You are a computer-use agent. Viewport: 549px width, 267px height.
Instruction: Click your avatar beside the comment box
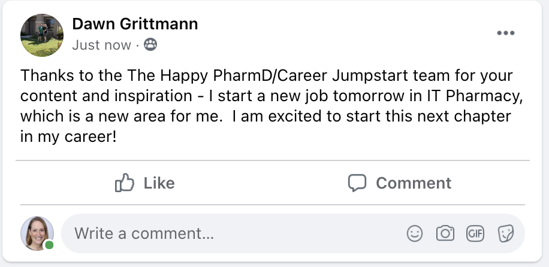(x=37, y=232)
